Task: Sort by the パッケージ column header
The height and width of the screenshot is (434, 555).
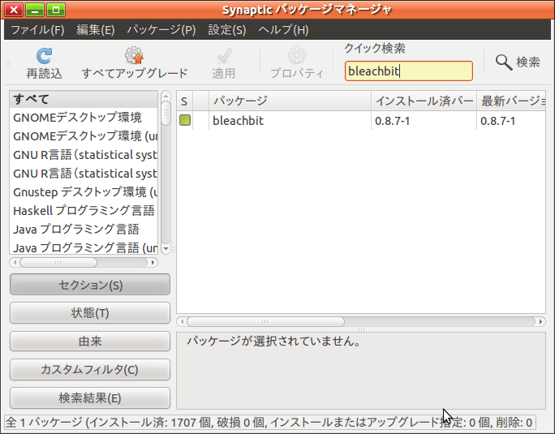Action: (x=289, y=101)
